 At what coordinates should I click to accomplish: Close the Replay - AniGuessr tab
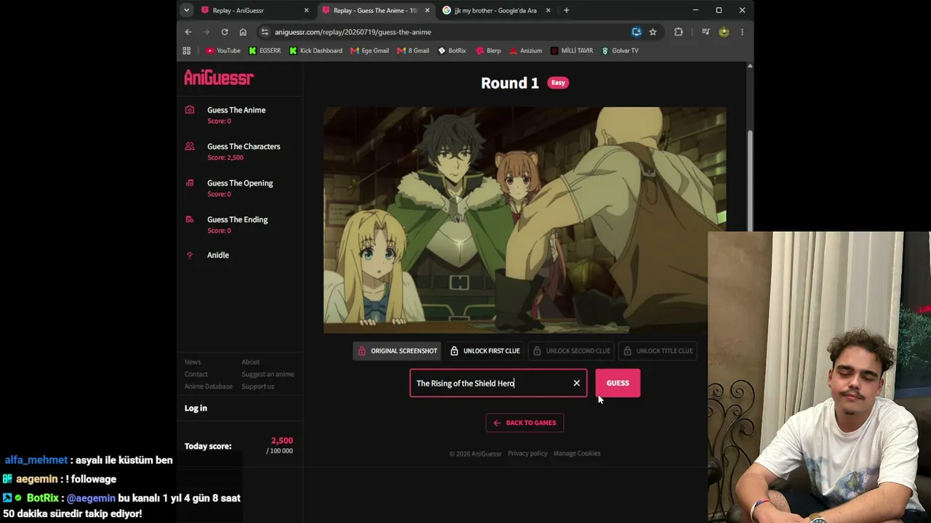306,10
